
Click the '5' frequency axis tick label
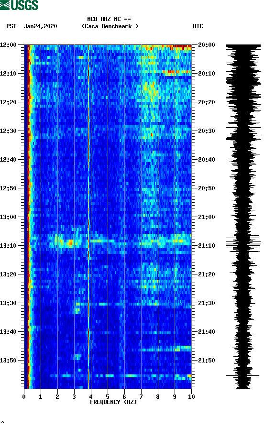[108, 396]
